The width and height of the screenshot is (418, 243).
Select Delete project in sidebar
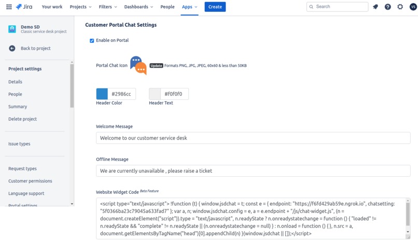pos(22,119)
